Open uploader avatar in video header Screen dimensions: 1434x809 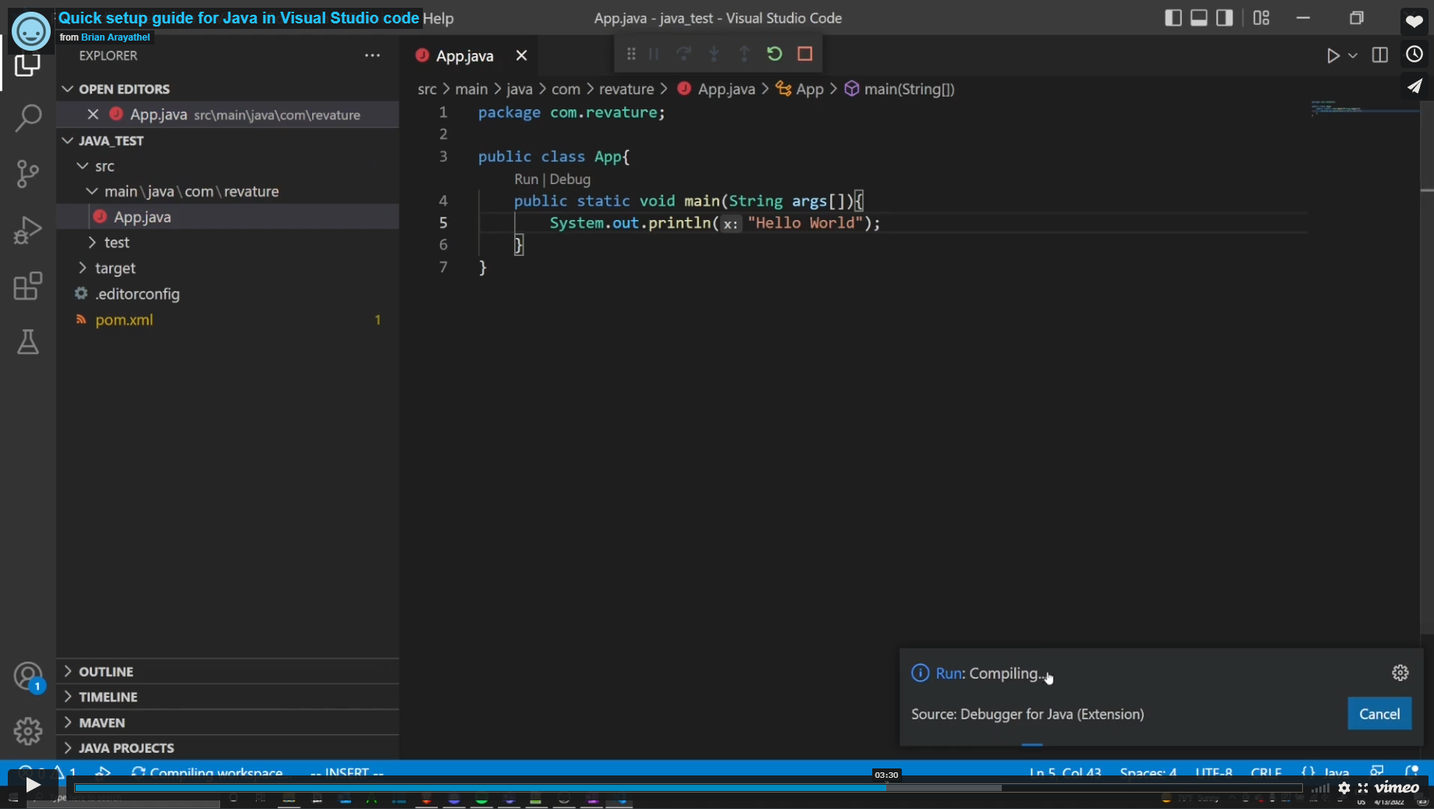pyautogui.click(x=31, y=31)
